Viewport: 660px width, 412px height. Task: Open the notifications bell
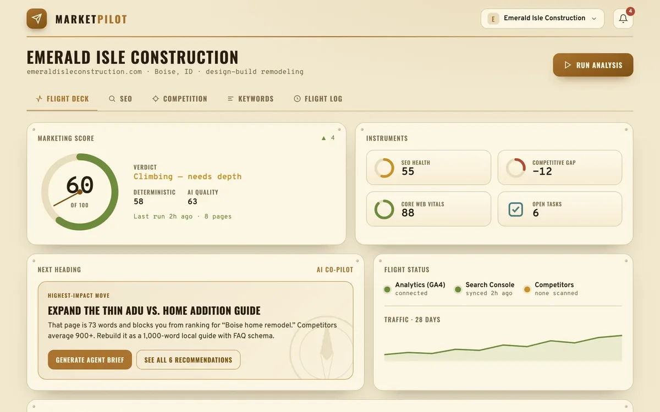coord(623,19)
